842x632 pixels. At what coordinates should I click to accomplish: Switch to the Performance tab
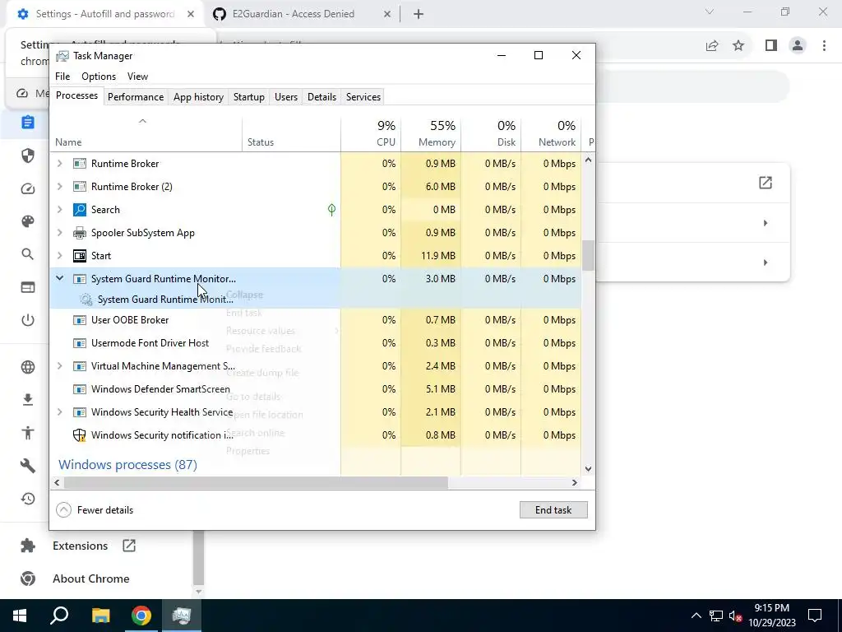(x=136, y=97)
